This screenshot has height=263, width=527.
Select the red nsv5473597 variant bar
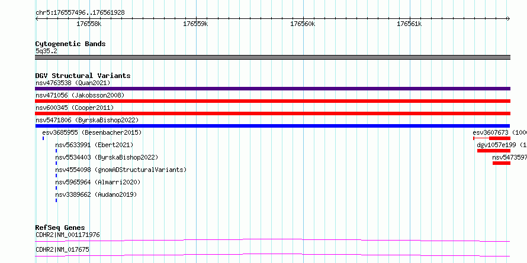tap(502, 163)
